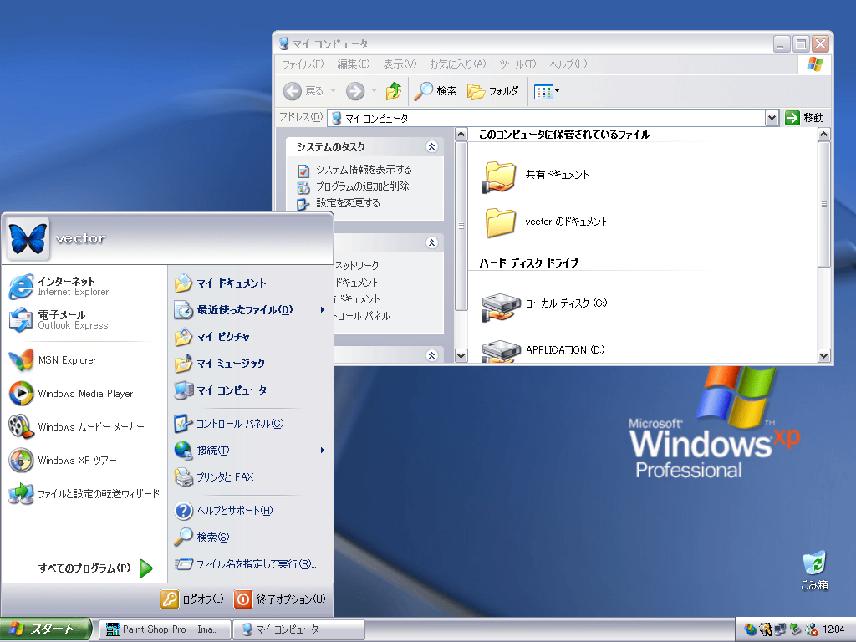Image resolution: width=856 pixels, height=642 pixels.
Task: Maximize the マイ コンピュータ window
Action: coord(801,43)
